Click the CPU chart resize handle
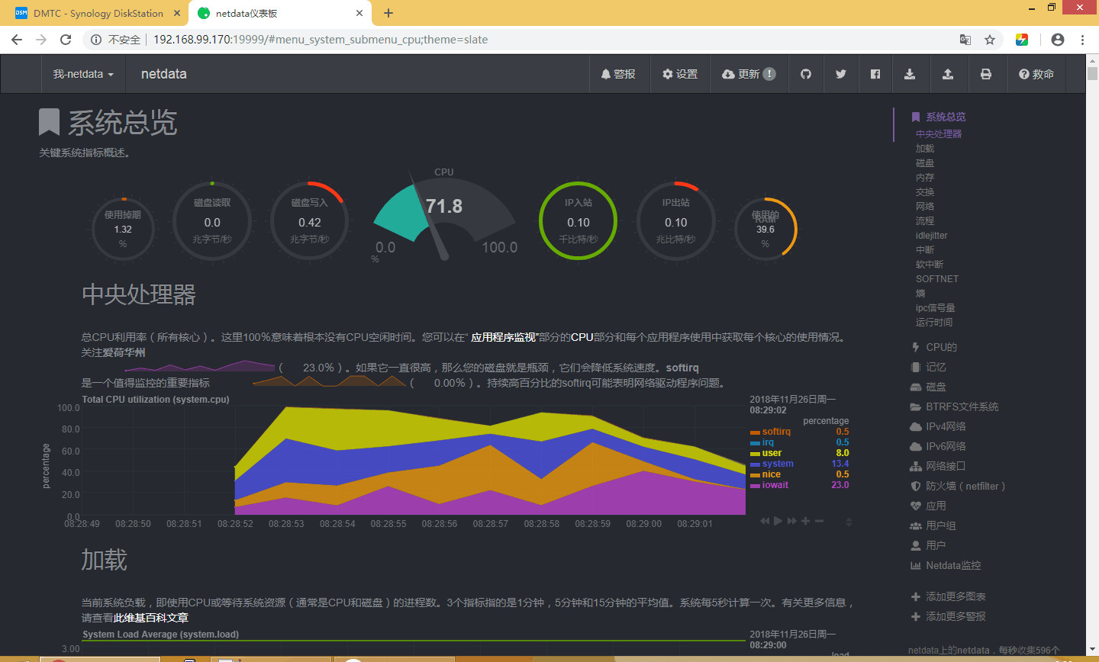This screenshot has height=662, width=1099. (849, 522)
